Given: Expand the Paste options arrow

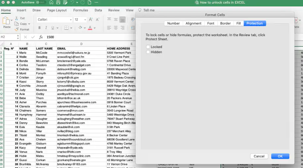Looking at the screenshot, I should tap(12, 20).
